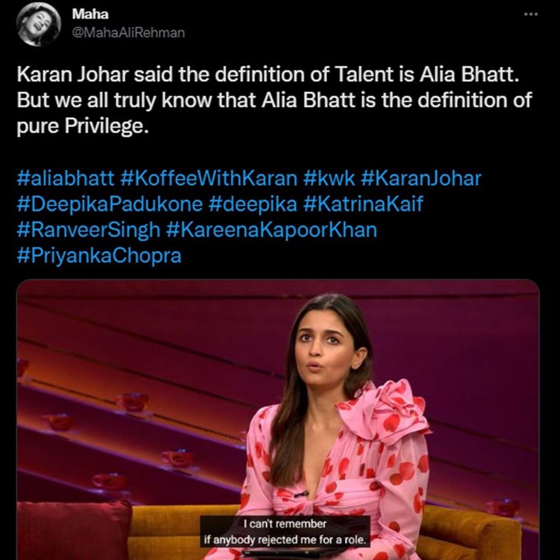
Task: Open the #aliabhatt hashtag
Action: [65, 178]
